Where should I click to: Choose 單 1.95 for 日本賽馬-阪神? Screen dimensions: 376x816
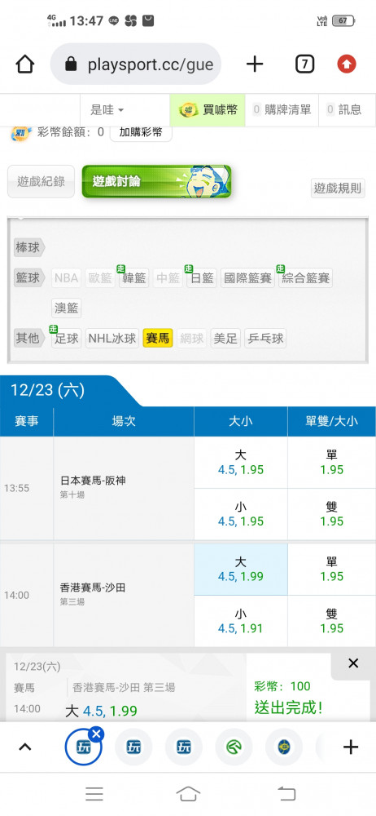[x=332, y=463]
